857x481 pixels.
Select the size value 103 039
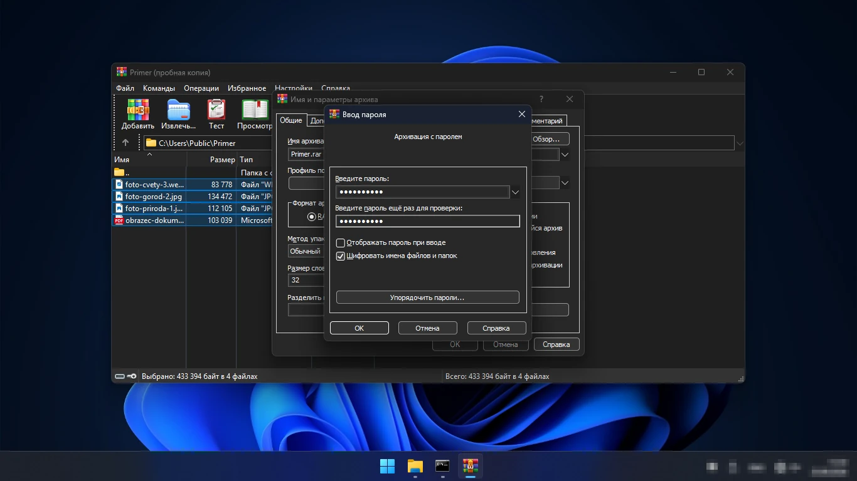click(220, 220)
